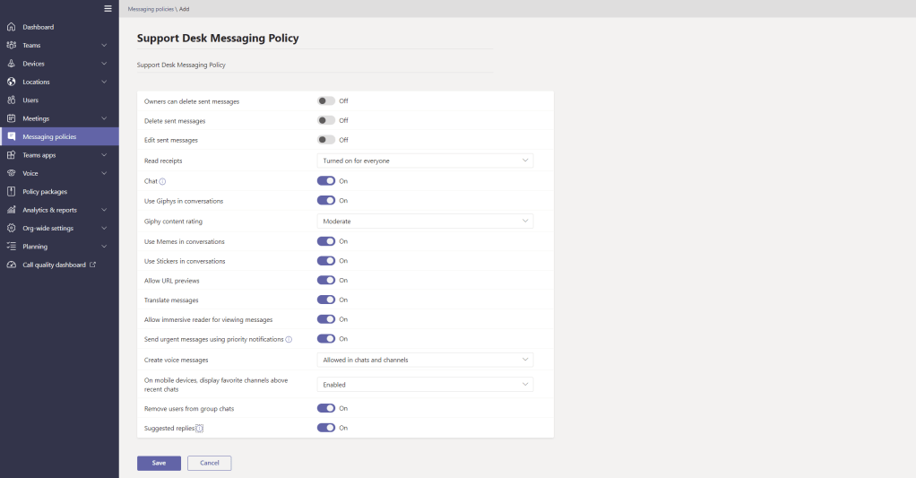Click the Policy packages icon
This screenshot has height=478, width=916.
tap(11, 192)
